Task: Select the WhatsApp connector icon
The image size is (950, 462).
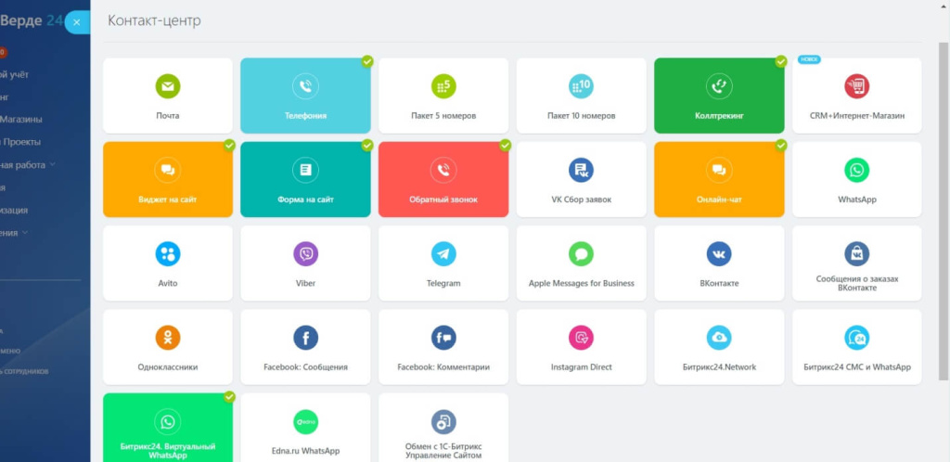Action: point(856,171)
